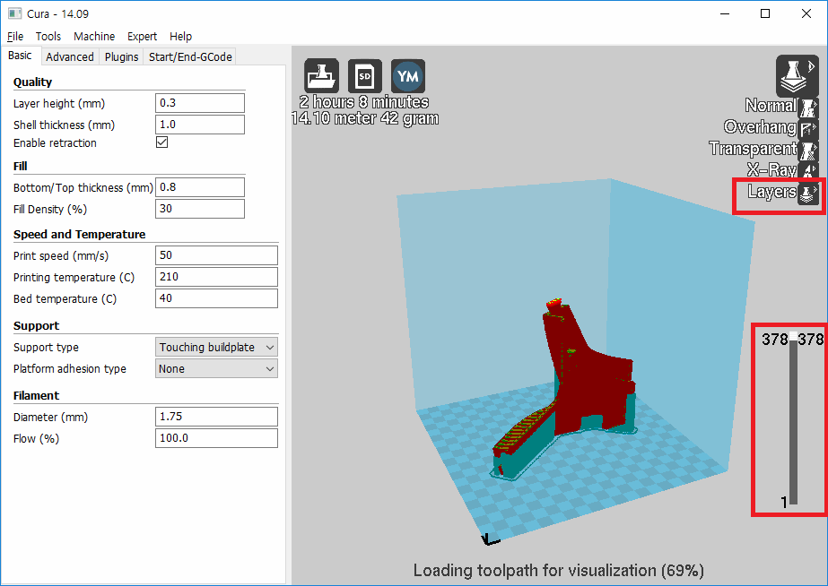Click the 'Enable retraction' label
The image size is (828, 586).
coord(55,143)
